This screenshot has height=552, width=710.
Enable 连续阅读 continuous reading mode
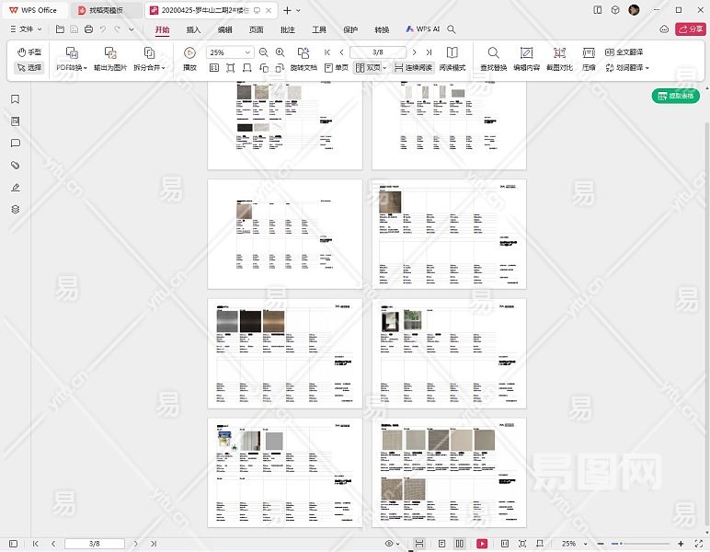412,67
